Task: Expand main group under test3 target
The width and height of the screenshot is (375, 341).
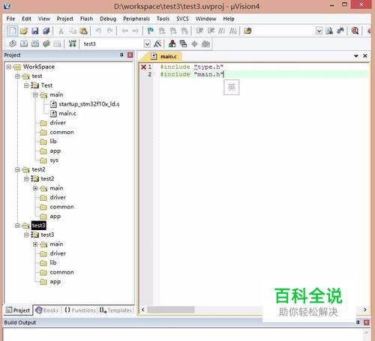Action: [x=35, y=244]
